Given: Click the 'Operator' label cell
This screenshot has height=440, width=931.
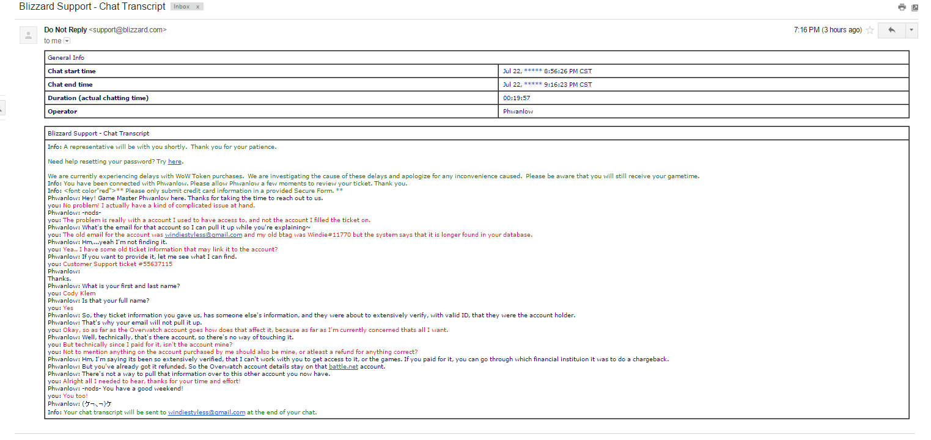Looking at the screenshot, I should (273, 112).
